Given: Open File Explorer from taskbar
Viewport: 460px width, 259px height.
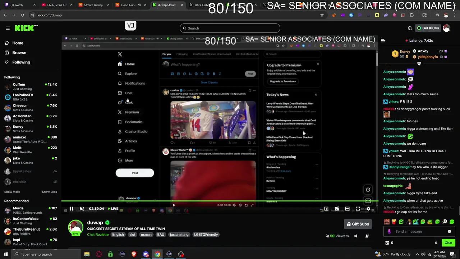Looking at the screenshot, I should [x=87, y=254].
